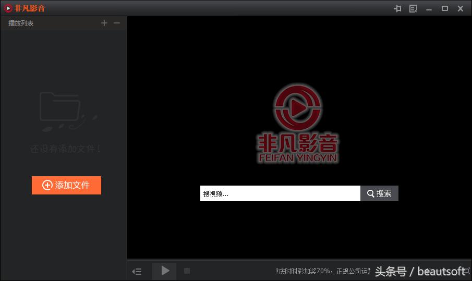
Task: Pin the window on top
Action: 397,8
